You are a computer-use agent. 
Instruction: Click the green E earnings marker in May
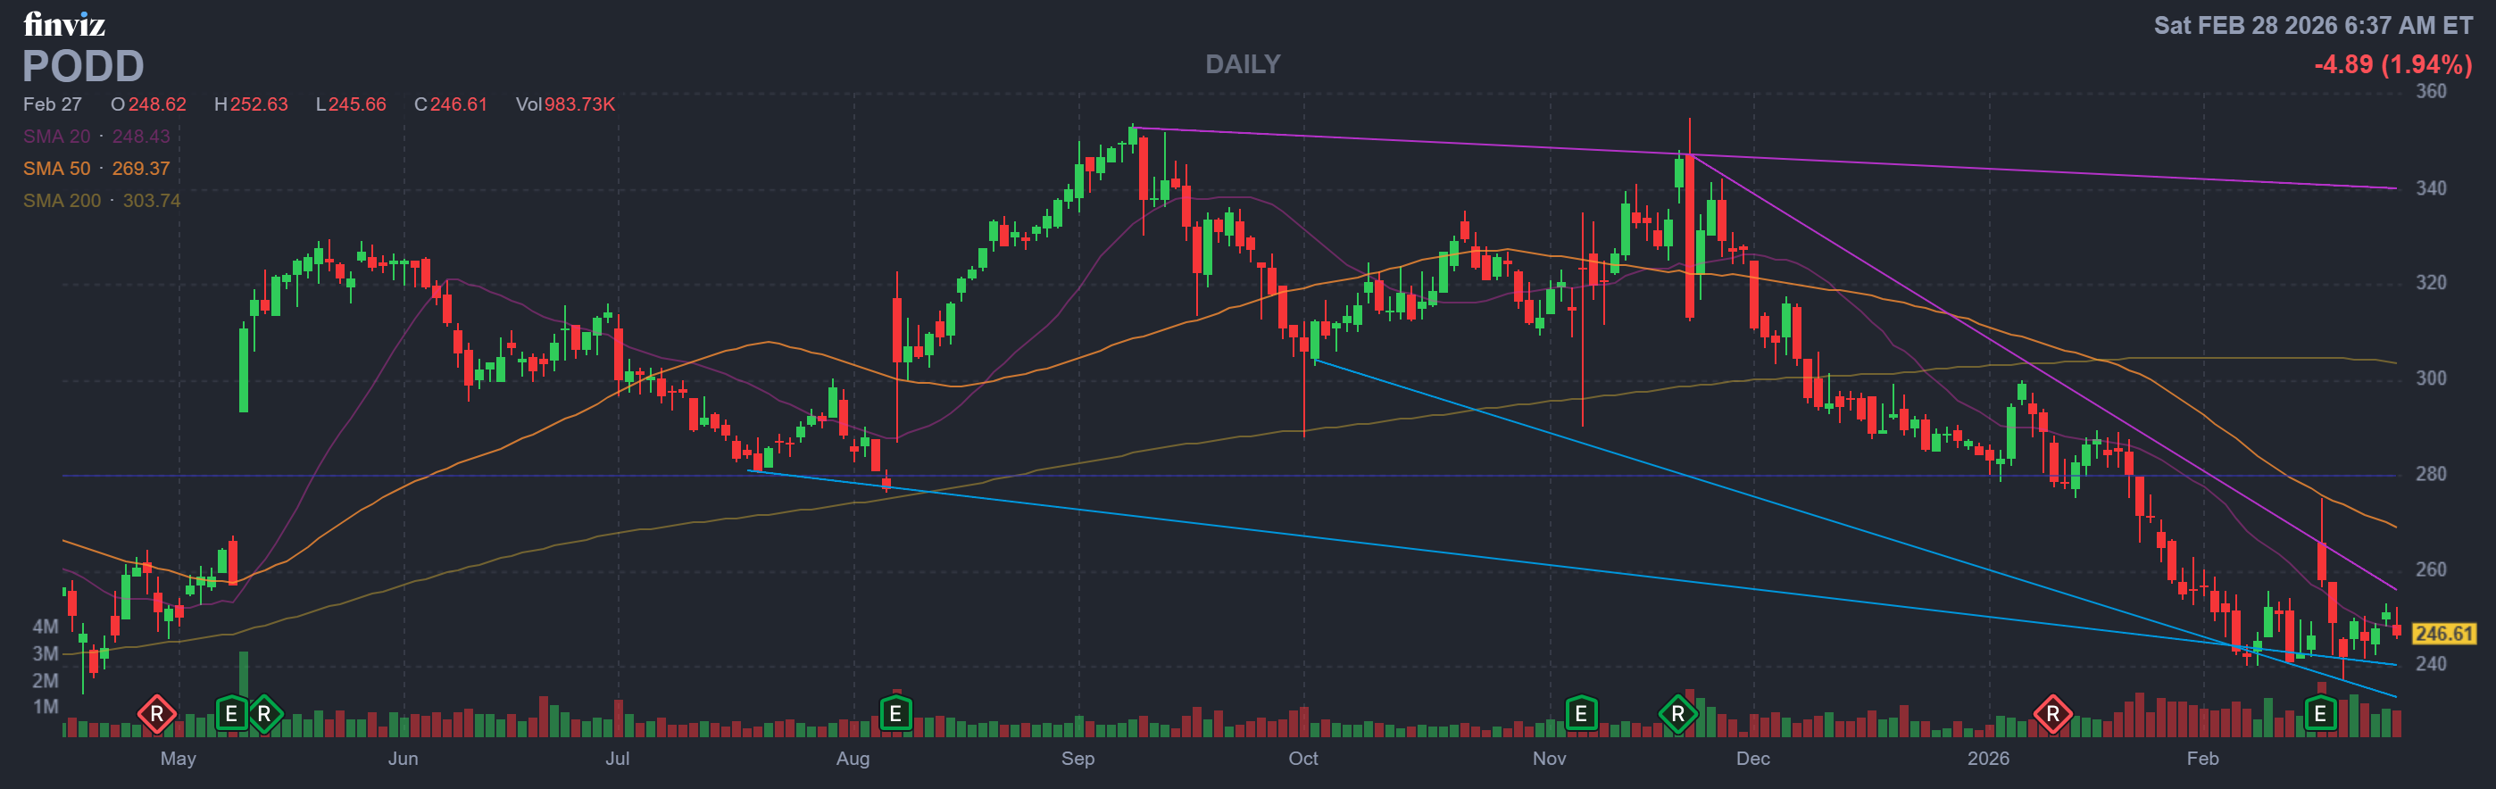[x=230, y=714]
